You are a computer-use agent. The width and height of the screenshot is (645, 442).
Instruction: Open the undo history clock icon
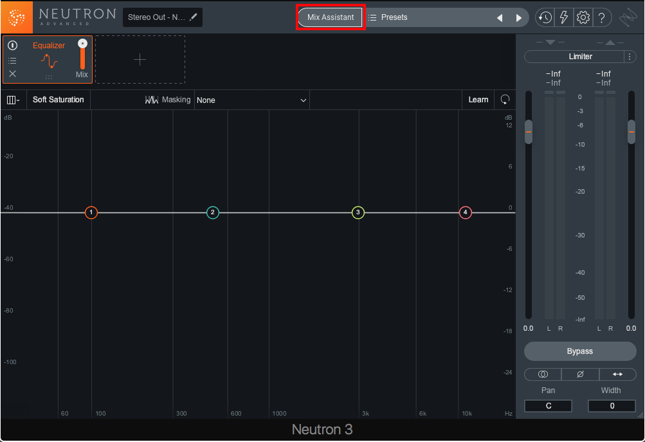point(545,17)
